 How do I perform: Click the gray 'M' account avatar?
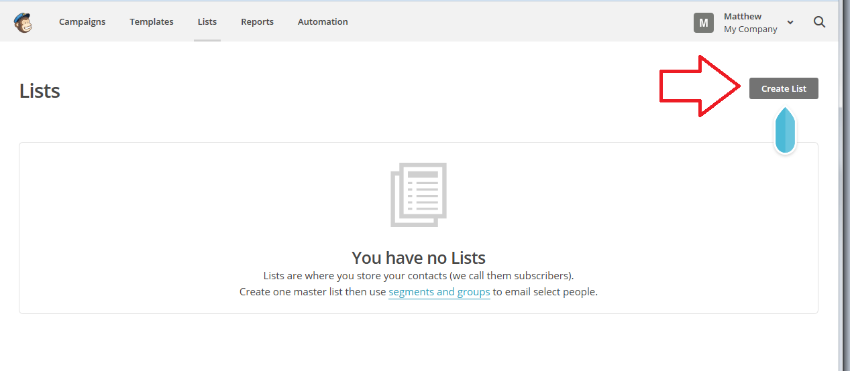coord(703,23)
